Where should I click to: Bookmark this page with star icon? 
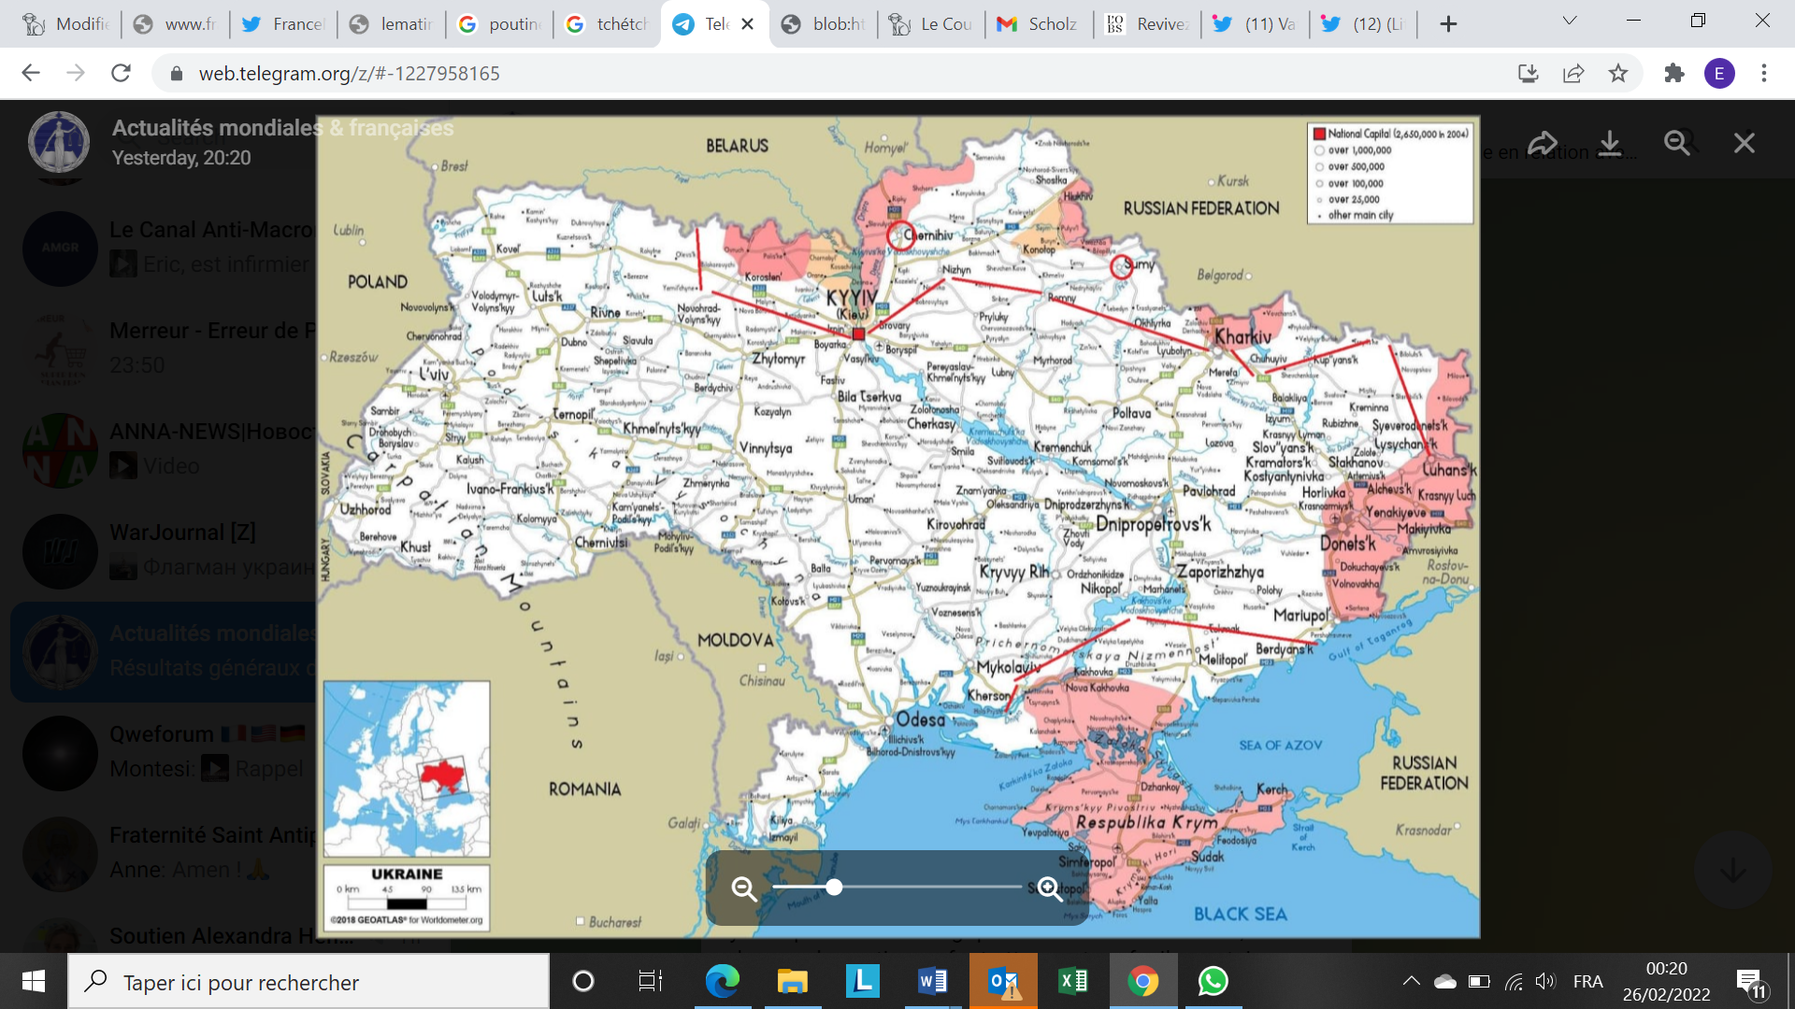point(1618,73)
